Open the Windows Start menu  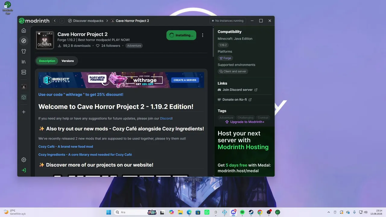point(109,212)
